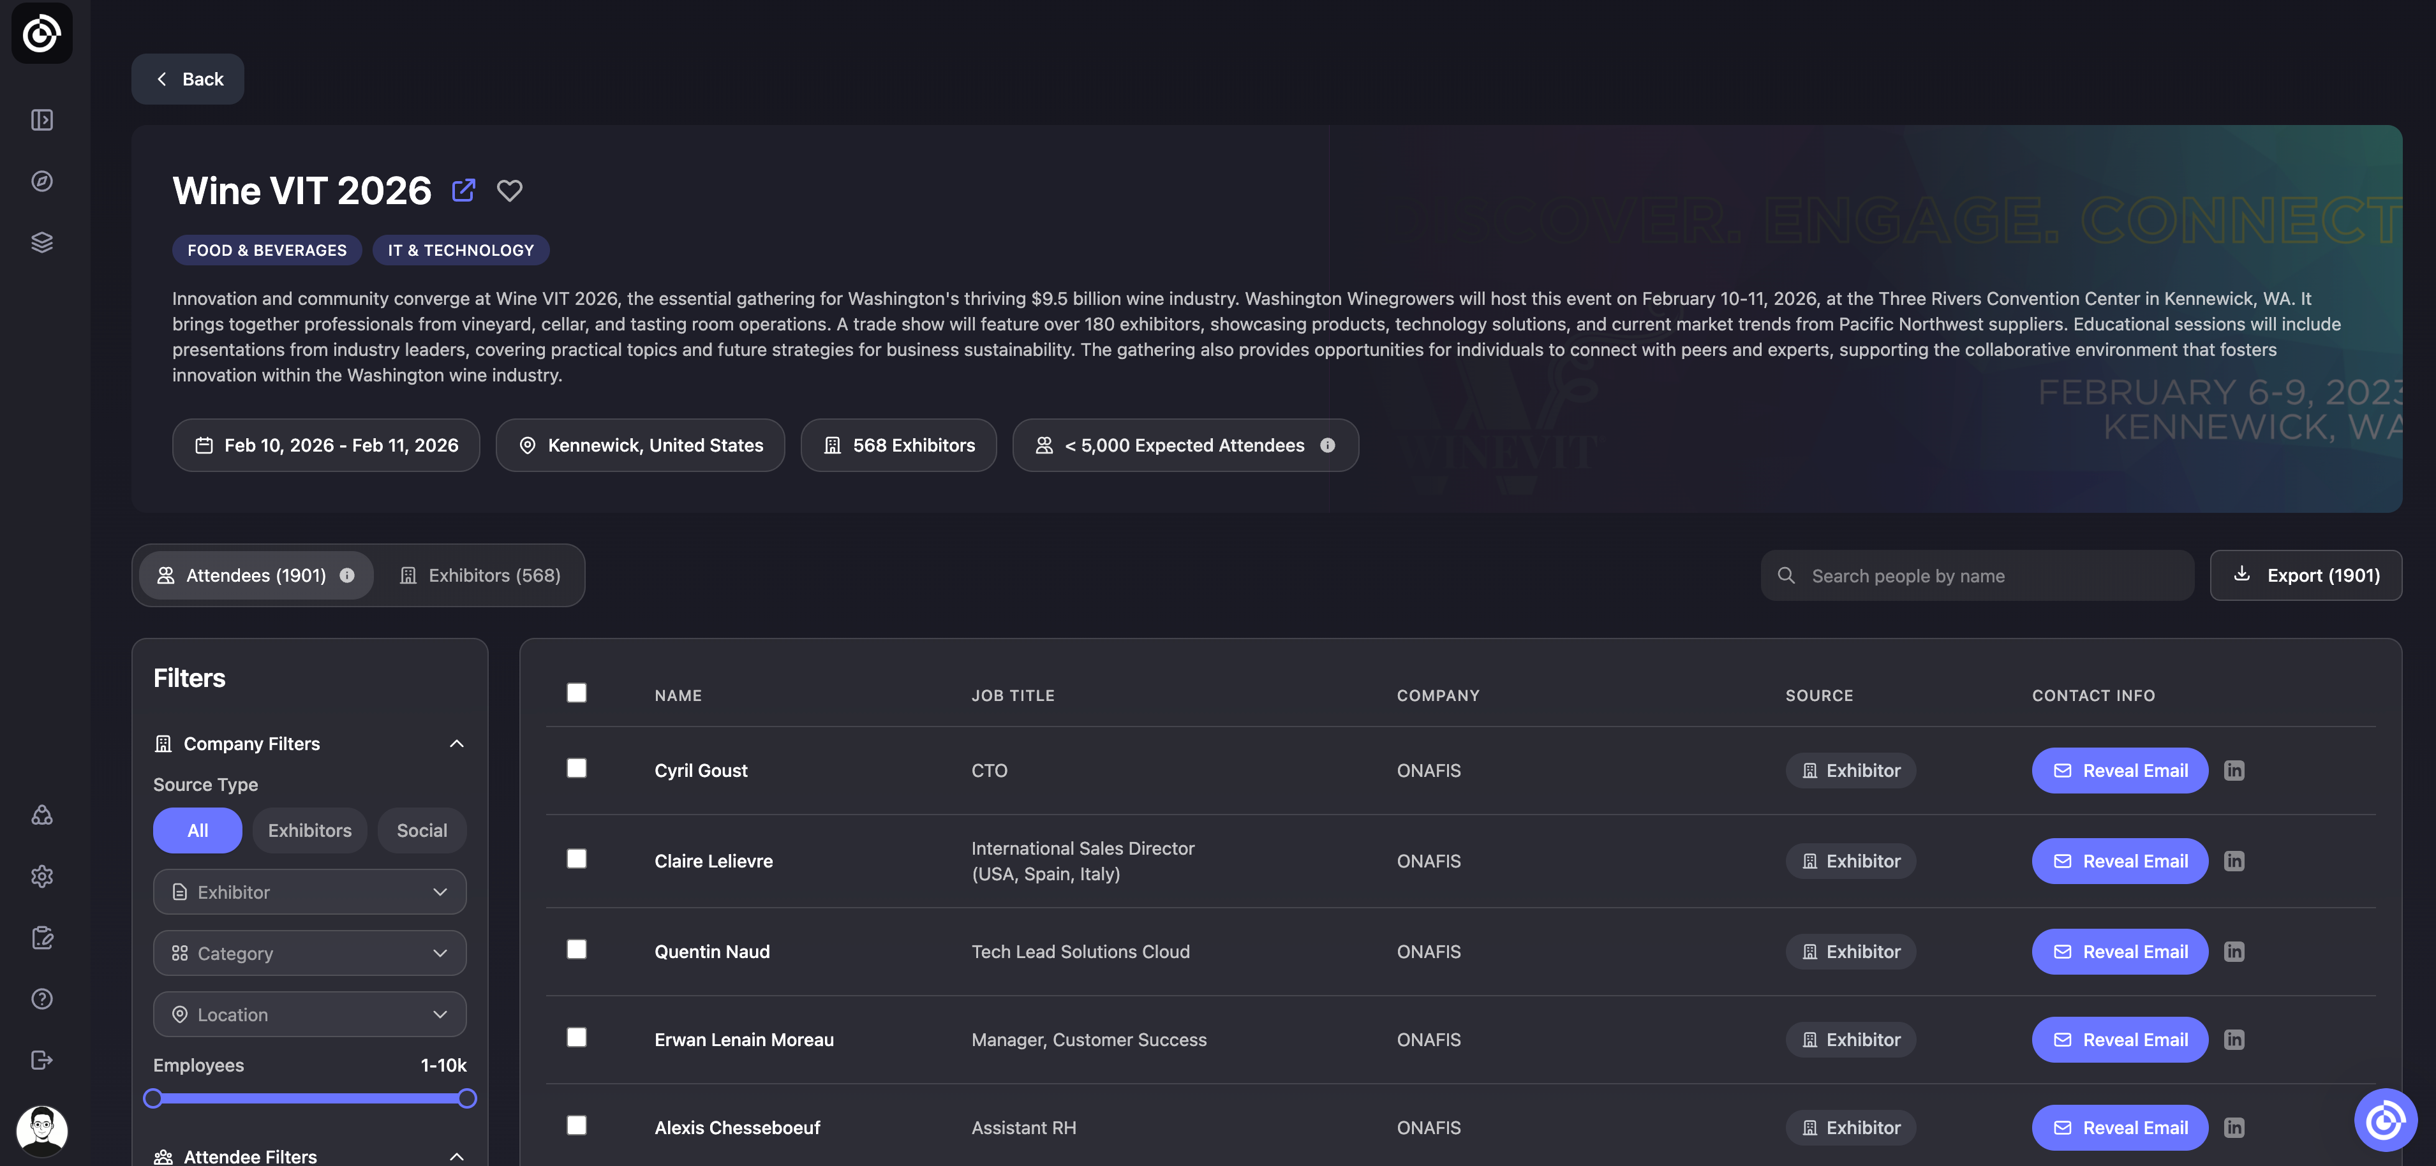Click the right handle of Employees slider

pos(467,1099)
